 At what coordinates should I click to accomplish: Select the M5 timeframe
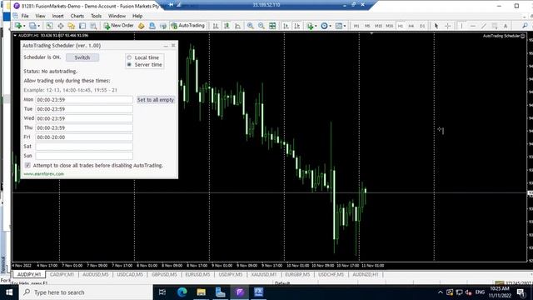point(367,26)
